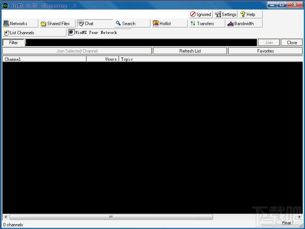Click the Transfers arrows icon

click(x=193, y=23)
